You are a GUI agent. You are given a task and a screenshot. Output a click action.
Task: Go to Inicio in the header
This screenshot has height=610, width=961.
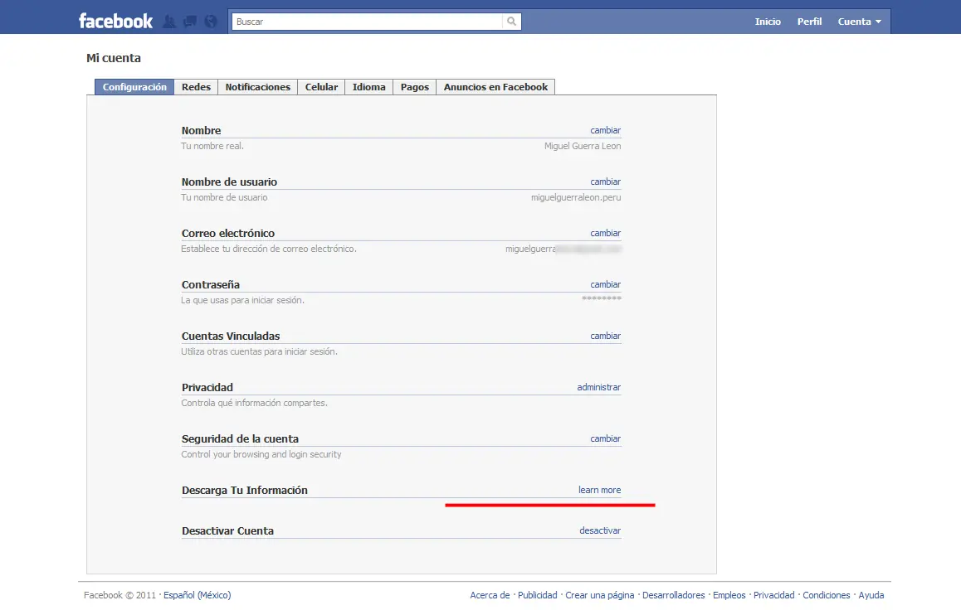click(x=768, y=22)
